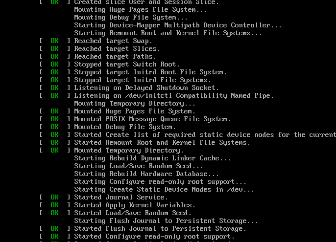This screenshot has width=336, height=242.
Task: Select "Stopped target Initrd Root File System" line
Action: pyautogui.click(x=150, y=72)
